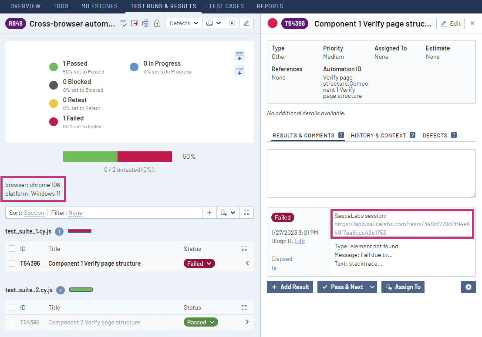The image size is (482, 337).
Task: Click the play icon in result panel
Action: (x=469, y=287)
